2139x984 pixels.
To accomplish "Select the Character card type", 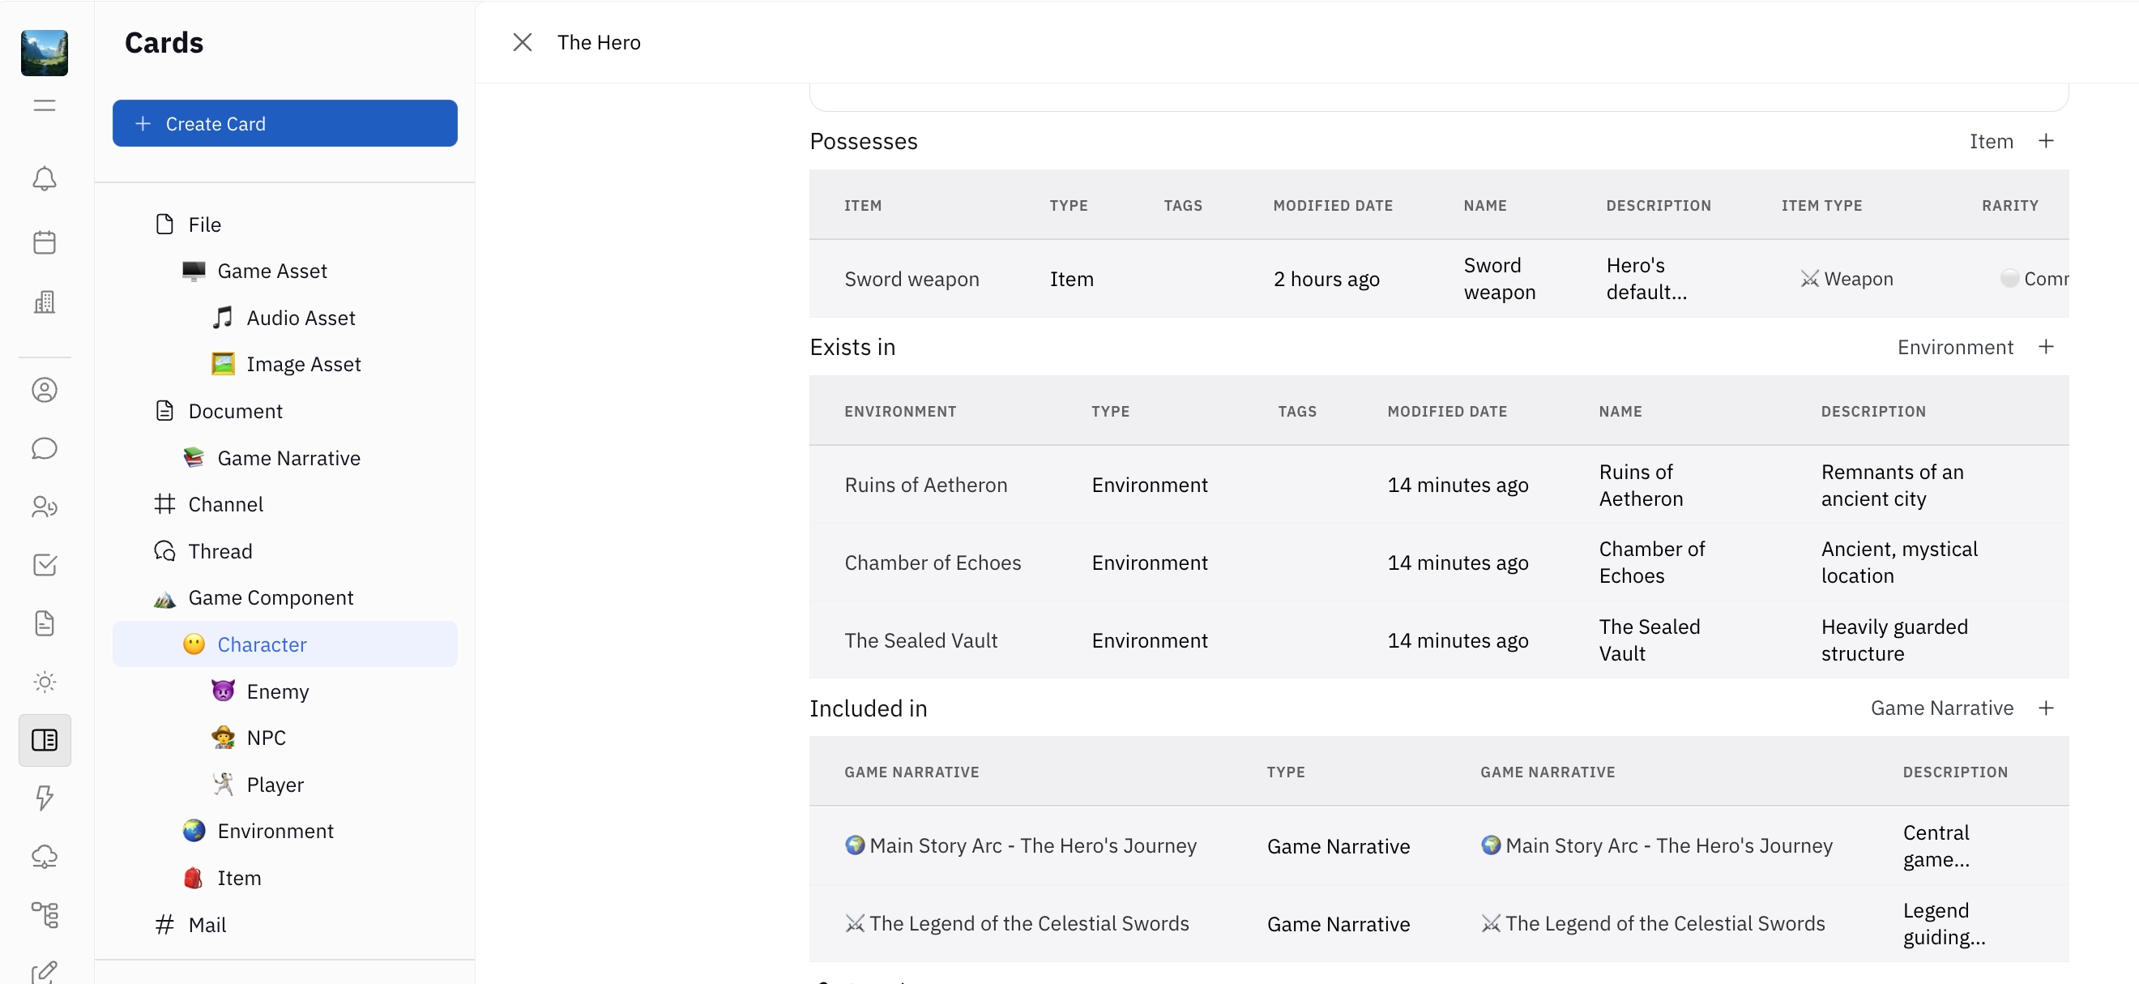I will [262, 644].
